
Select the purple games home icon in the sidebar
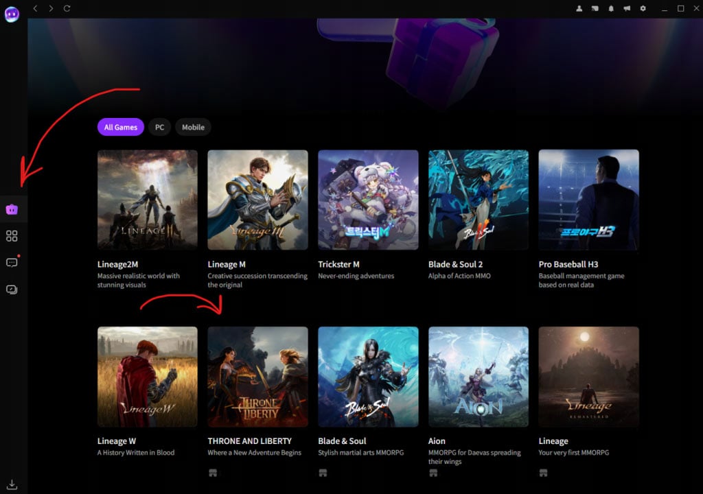(x=12, y=209)
